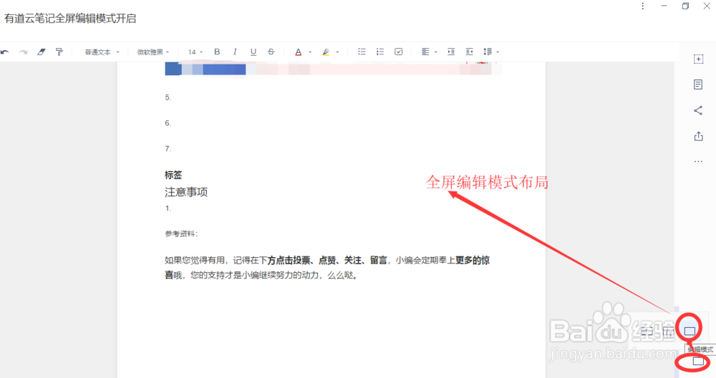Viewport: 716px width, 378px height.
Task: Insert a checkbox to-do item
Action: click(399, 52)
